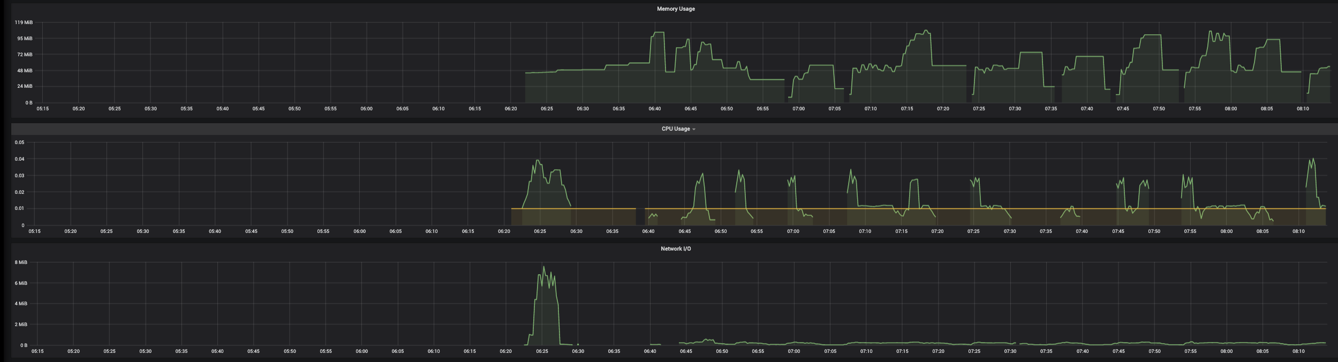
Task: Click the 8 MiB label on Network I/O axis
Action: pos(21,262)
